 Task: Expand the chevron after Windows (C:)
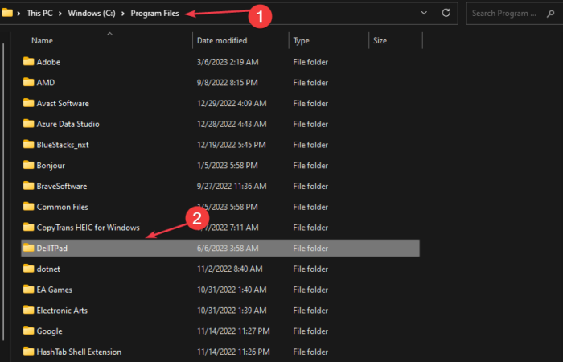tap(123, 14)
